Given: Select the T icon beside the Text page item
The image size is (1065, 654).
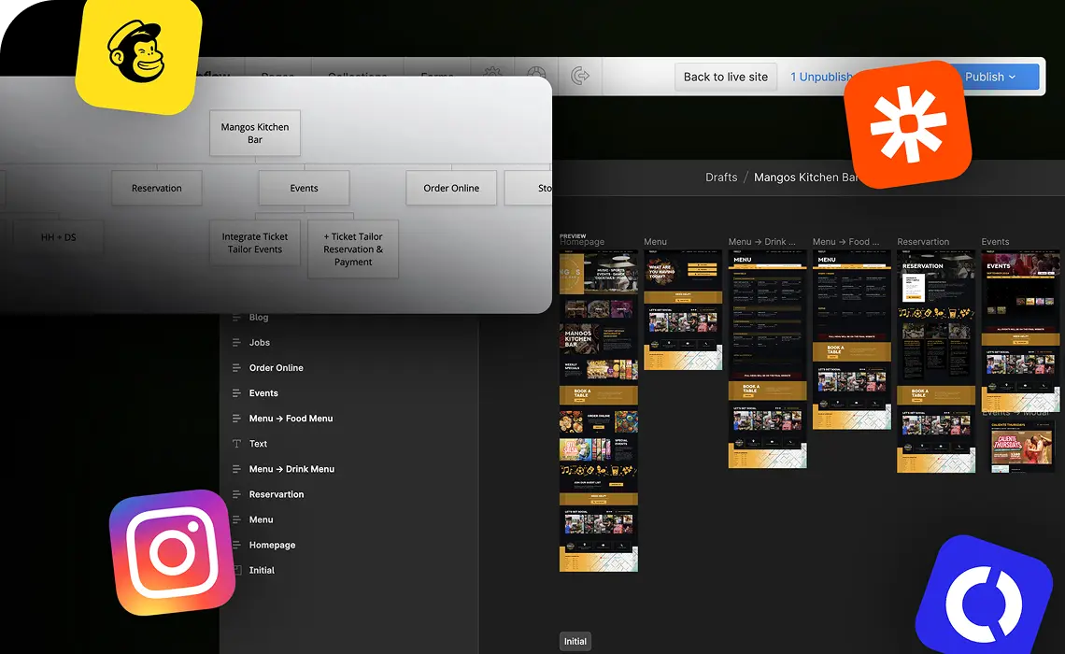Looking at the screenshot, I should click(235, 443).
